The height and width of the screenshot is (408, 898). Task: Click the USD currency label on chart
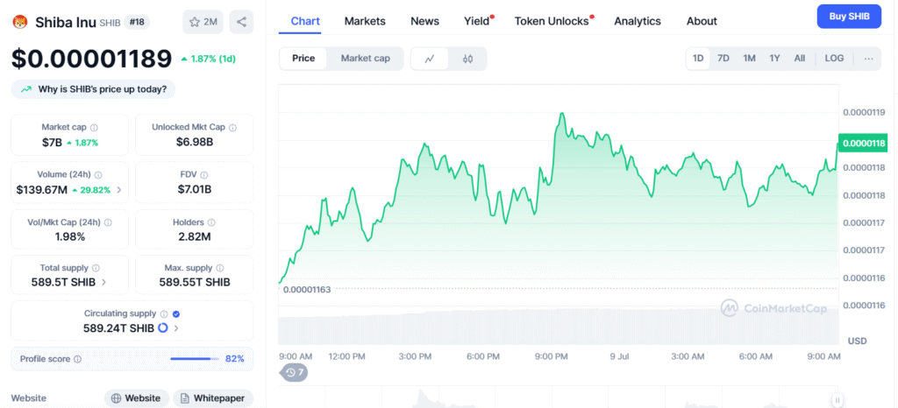click(858, 341)
